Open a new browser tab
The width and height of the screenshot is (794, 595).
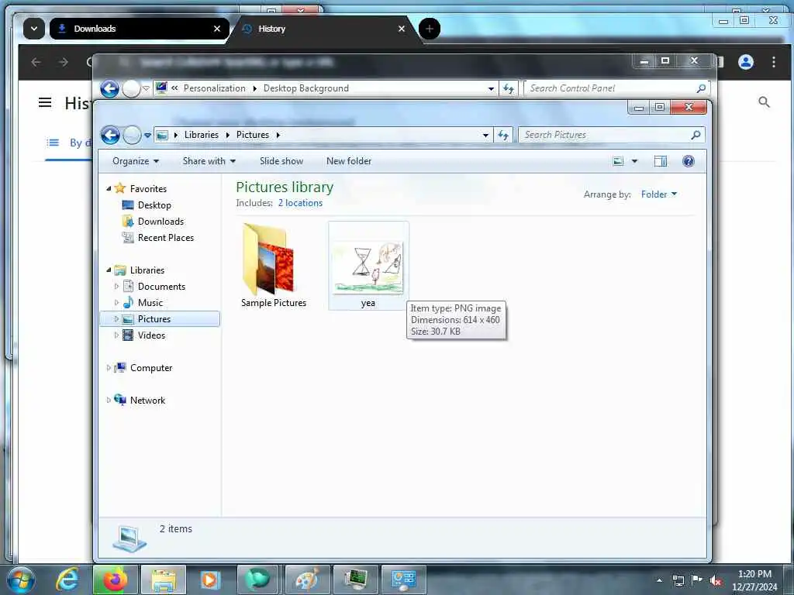430,29
